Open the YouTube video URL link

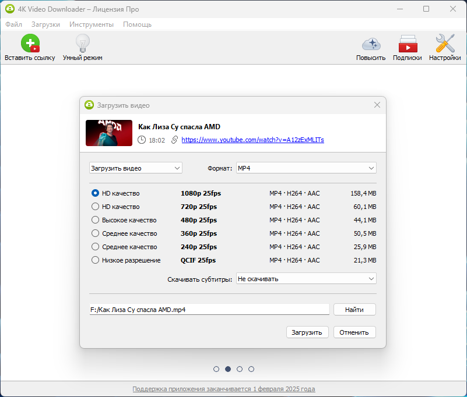point(252,140)
